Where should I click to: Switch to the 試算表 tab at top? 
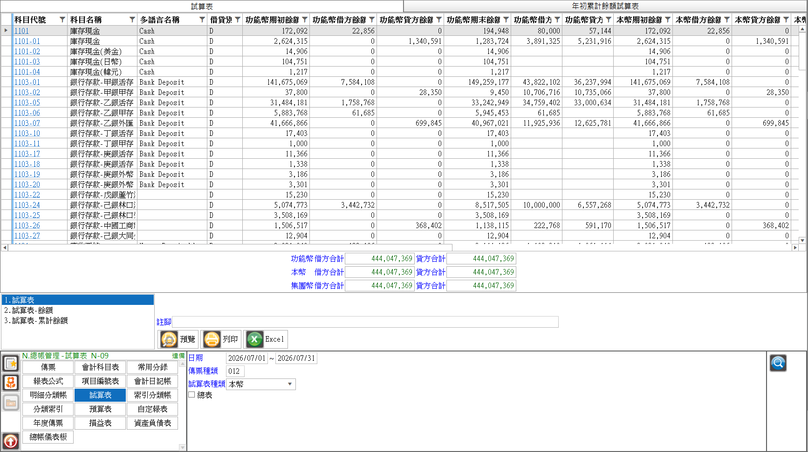[x=202, y=6]
